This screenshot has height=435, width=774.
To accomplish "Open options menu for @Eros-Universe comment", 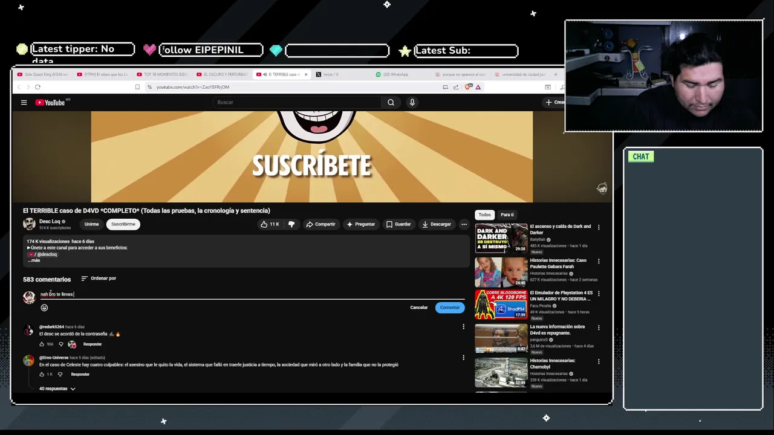I will point(463,358).
